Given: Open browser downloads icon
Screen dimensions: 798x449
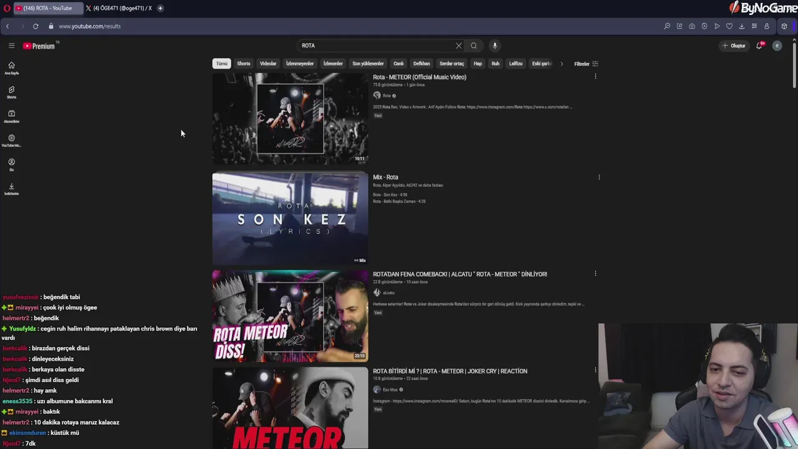Looking at the screenshot, I should point(742,26).
